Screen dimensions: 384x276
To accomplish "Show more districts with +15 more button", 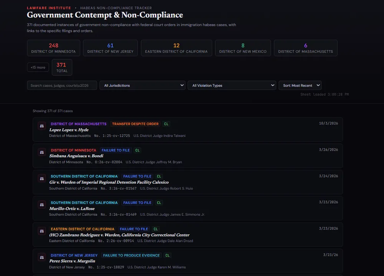I will (x=38, y=67).
